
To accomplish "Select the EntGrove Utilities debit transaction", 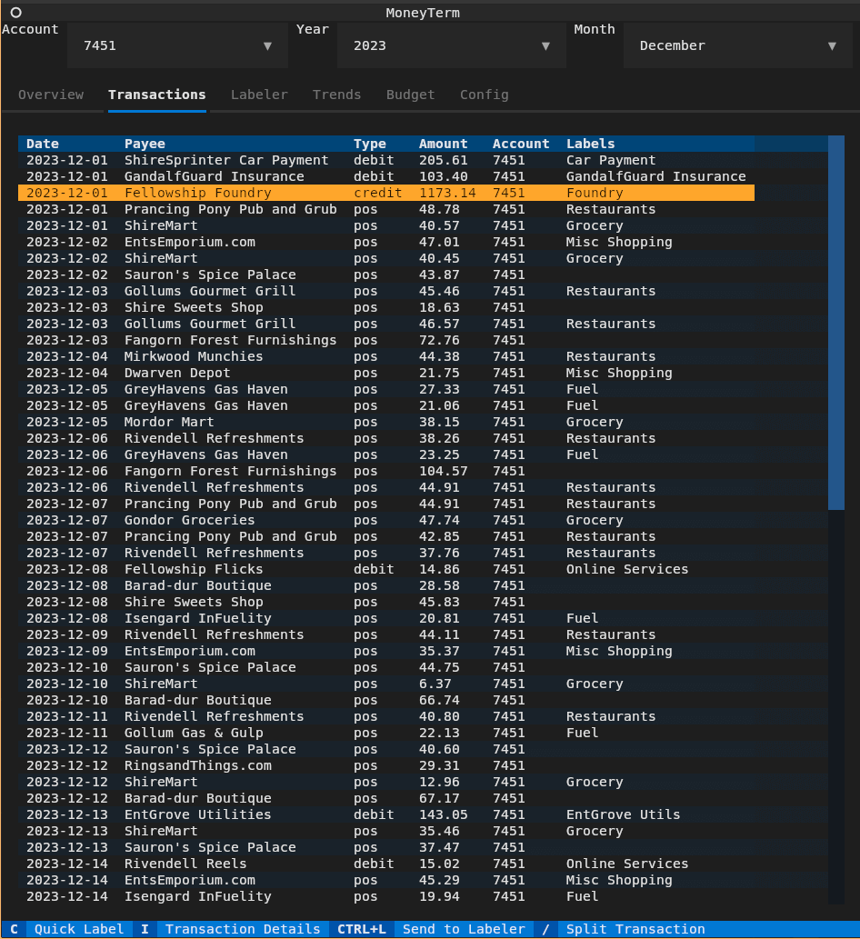I will pos(197,814).
